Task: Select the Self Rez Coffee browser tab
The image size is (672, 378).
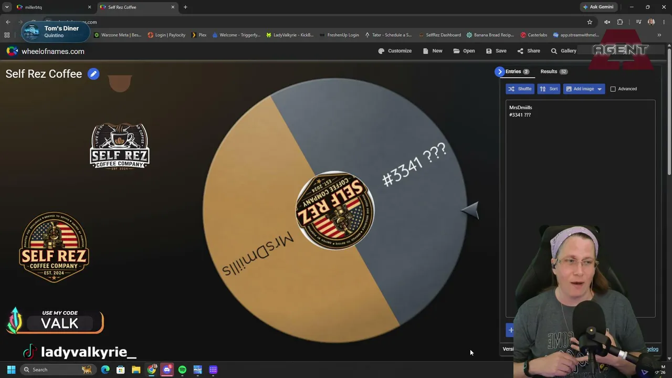Action: tap(134, 7)
